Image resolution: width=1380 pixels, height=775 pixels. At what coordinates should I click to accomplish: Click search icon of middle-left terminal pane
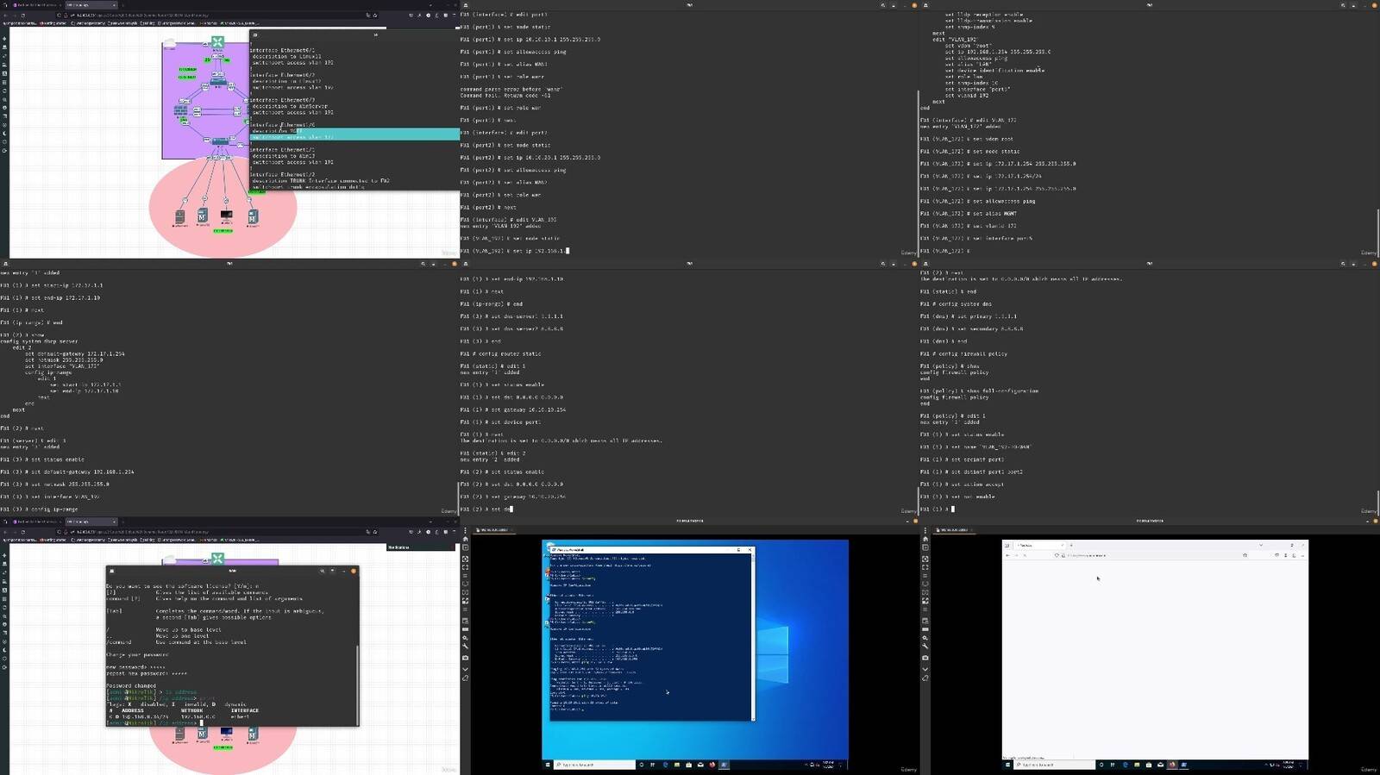coord(423,264)
